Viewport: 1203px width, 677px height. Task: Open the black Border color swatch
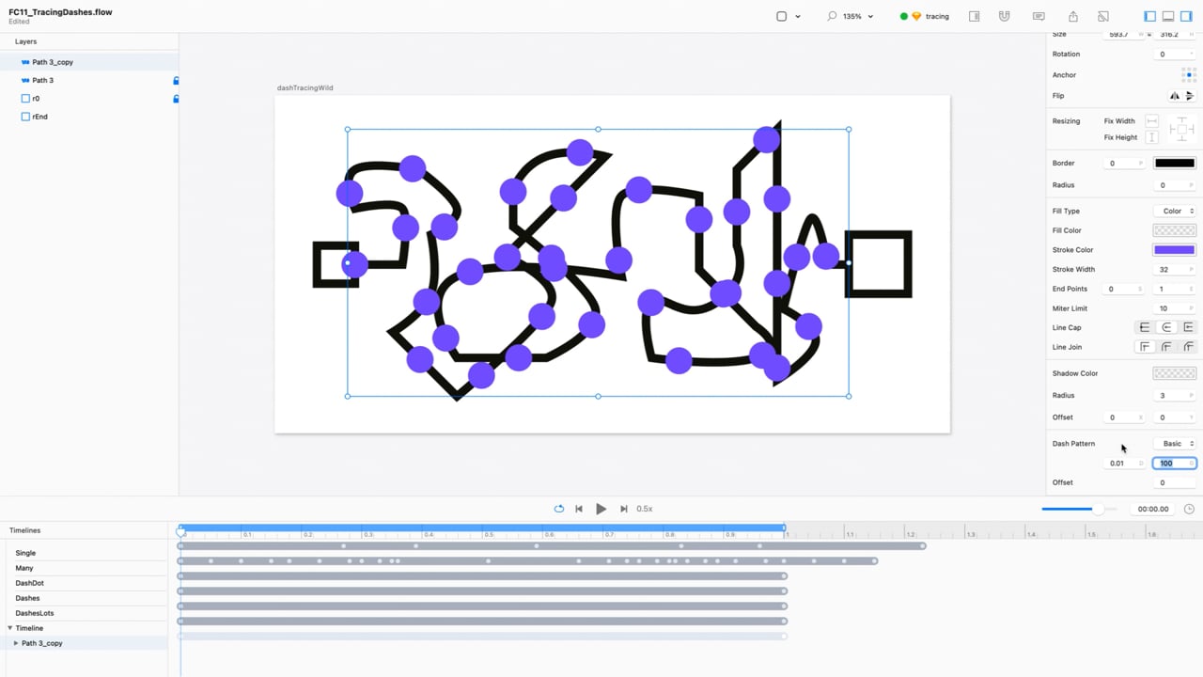click(x=1175, y=164)
